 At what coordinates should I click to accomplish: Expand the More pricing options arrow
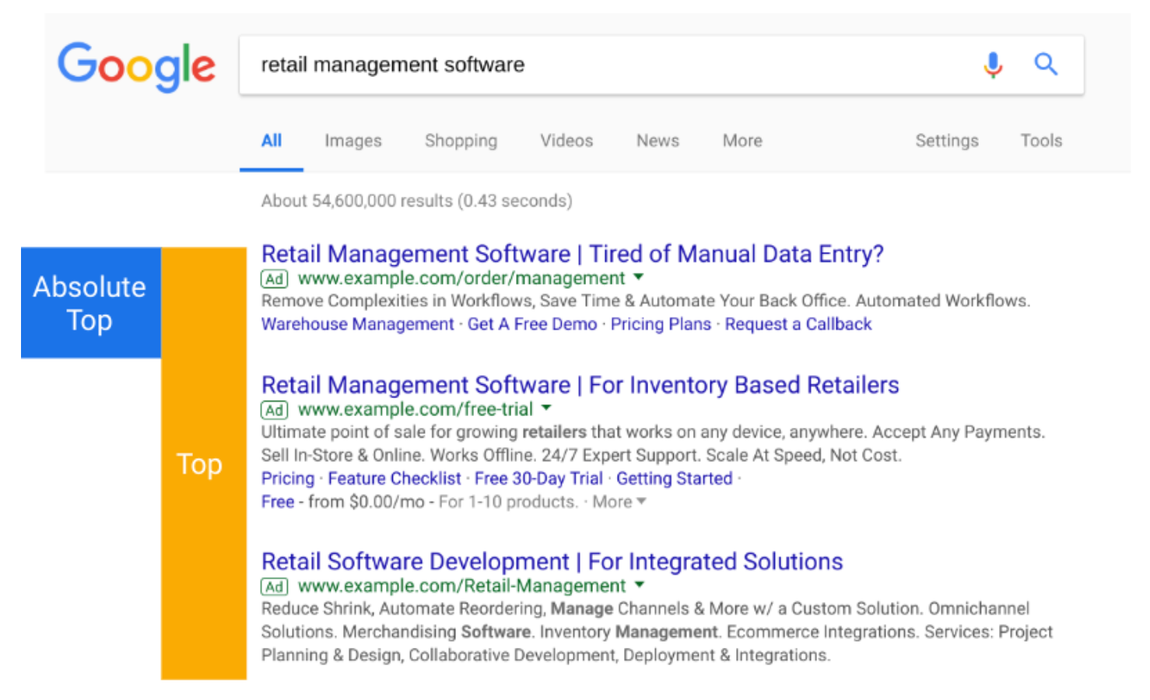click(x=642, y=502)
